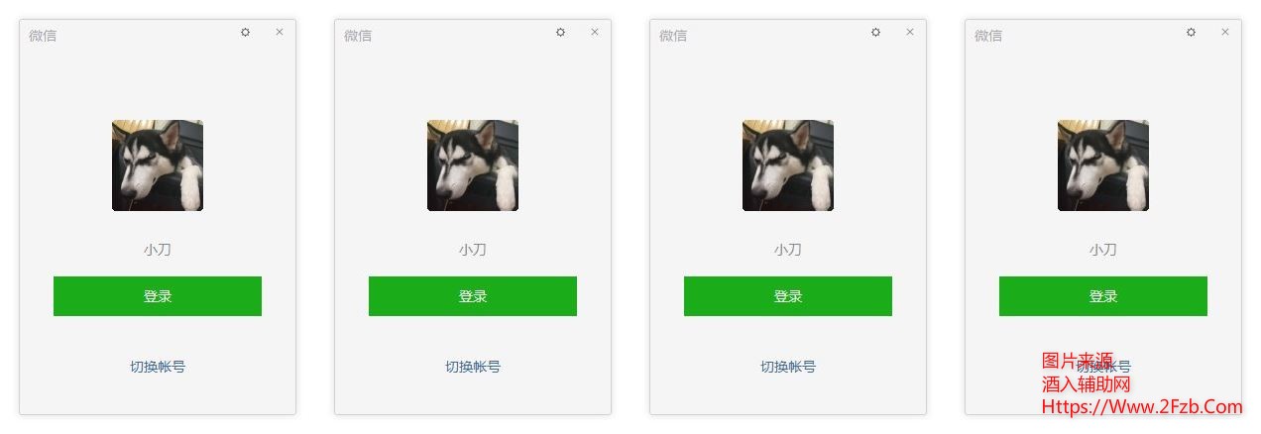Open settings gear in second WeChat window

click(x=561, y=32)
